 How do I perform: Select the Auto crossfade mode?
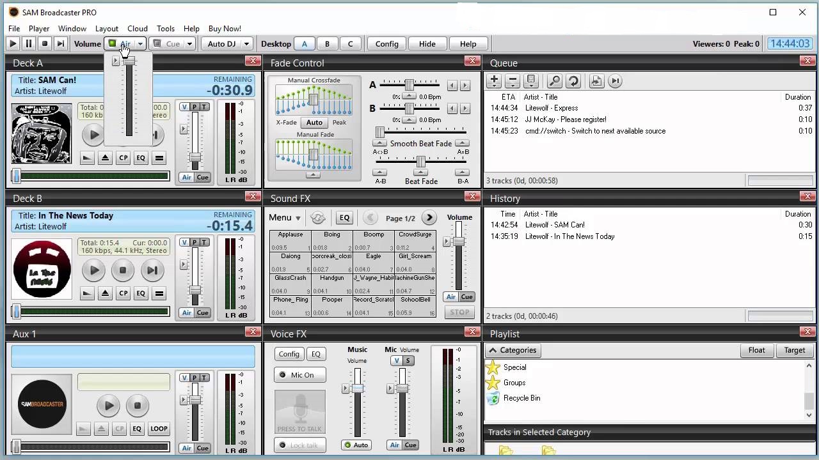tap(314, 122)
